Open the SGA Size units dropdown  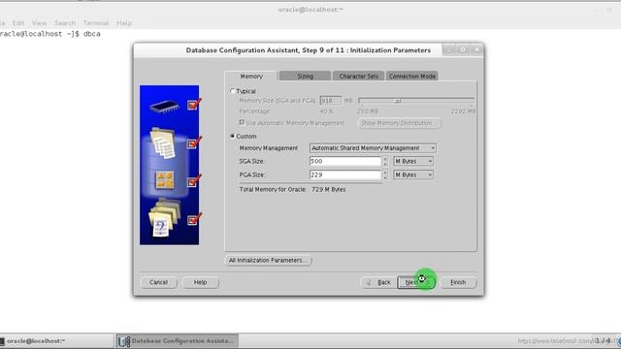pos(413,161)
